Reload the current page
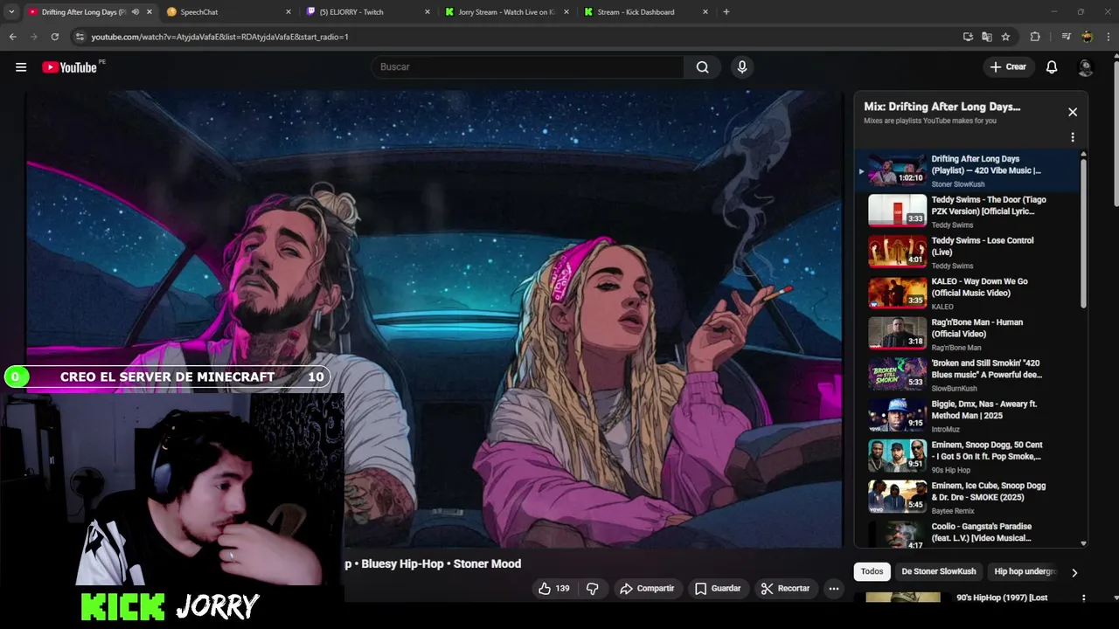Image resolution: width=1119 pixels, height=629 pixels. click(x=54, y=37)
